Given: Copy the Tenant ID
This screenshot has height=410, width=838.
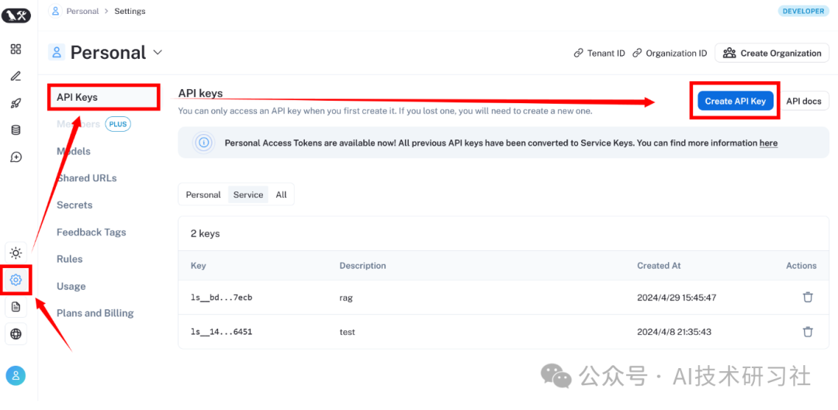Looking at the screenshot, I should click(599, 53).
